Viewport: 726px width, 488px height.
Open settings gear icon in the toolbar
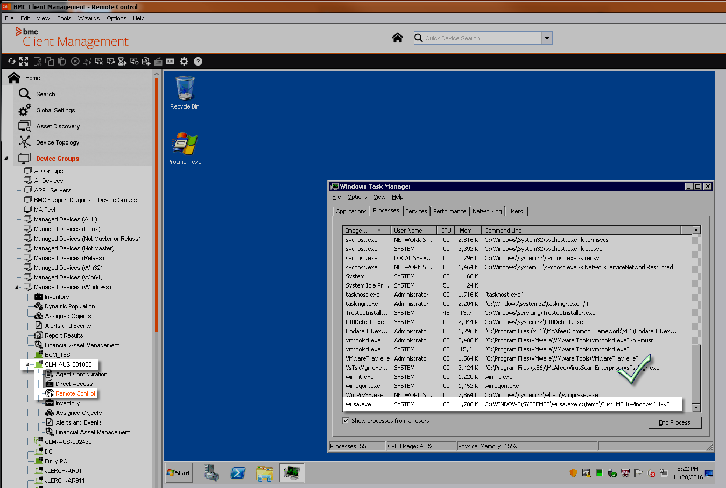tap(184, 61)
